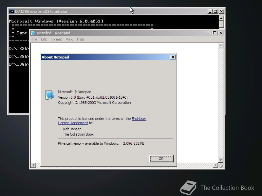The height and width of the screenshot is (196, 262).
Task: Click 'Copyright © 1985-2003 Microsoft Corporation' text
Action: pos(94,103)
